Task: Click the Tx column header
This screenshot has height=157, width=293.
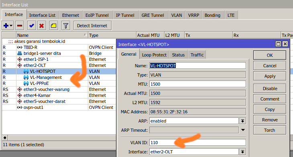Action: [x=208, y=35]
